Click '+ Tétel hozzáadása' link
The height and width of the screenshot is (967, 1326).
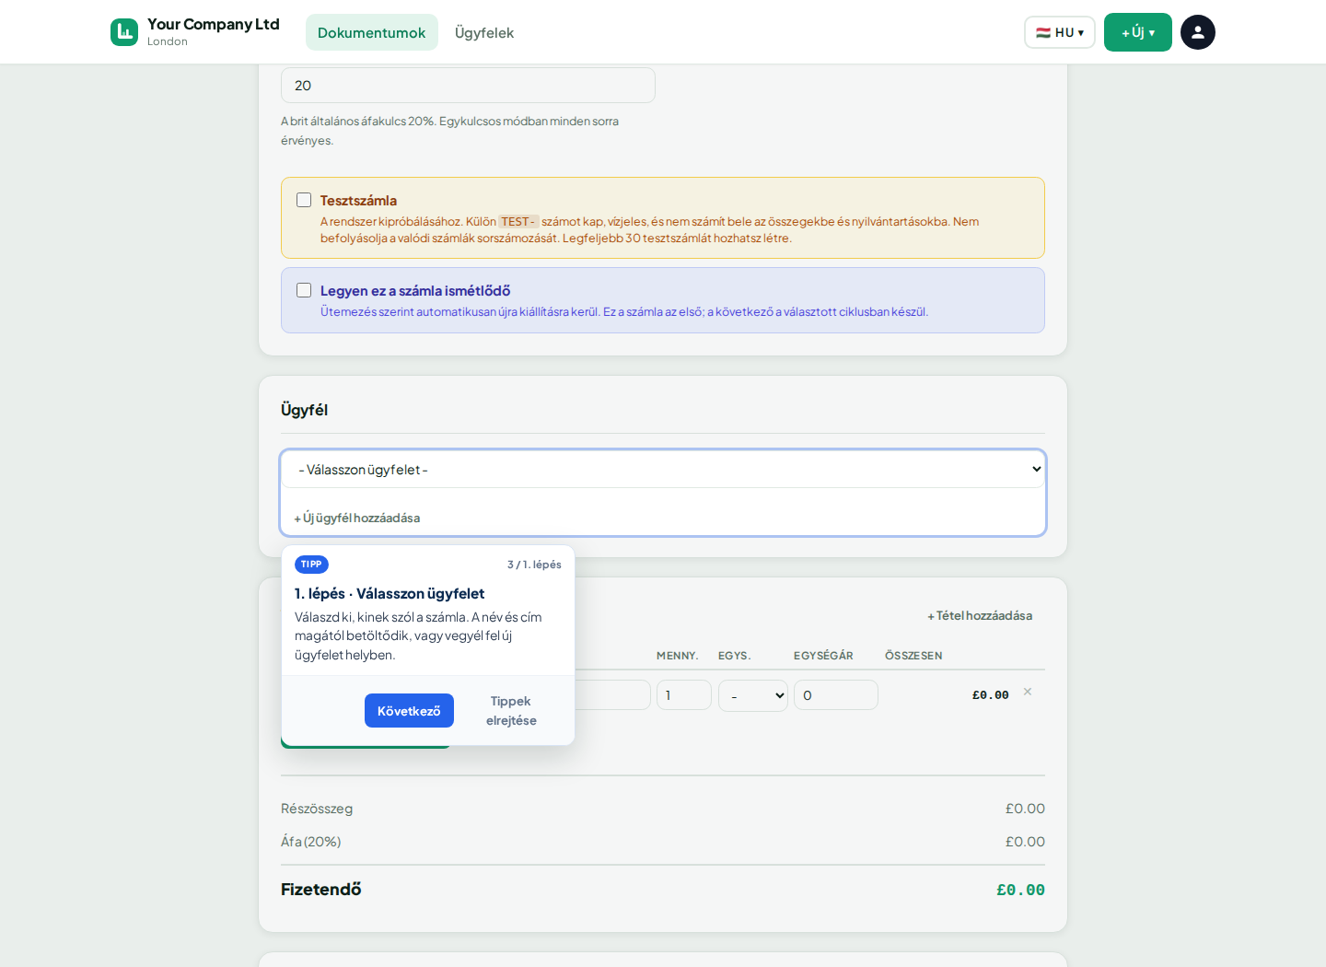pos(980,615)
